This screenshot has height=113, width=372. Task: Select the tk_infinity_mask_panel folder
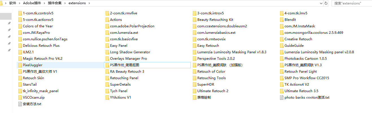click(38, 91)
